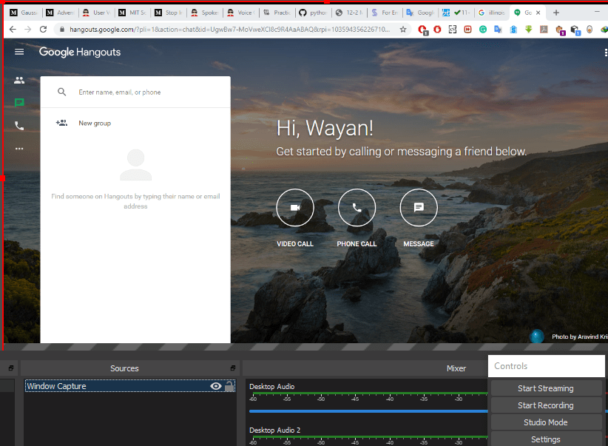Switch to the Practic tab
Image resolution: width=608 pixels, height=446 pixels.
pos(277,13)
